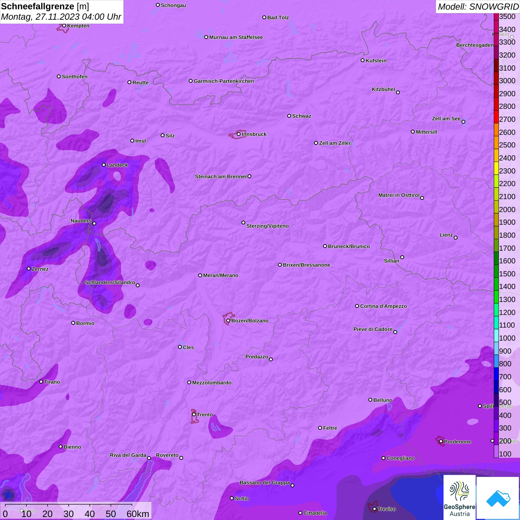Click the 'Murnau am Staffelsee' label

click(236, 37)
